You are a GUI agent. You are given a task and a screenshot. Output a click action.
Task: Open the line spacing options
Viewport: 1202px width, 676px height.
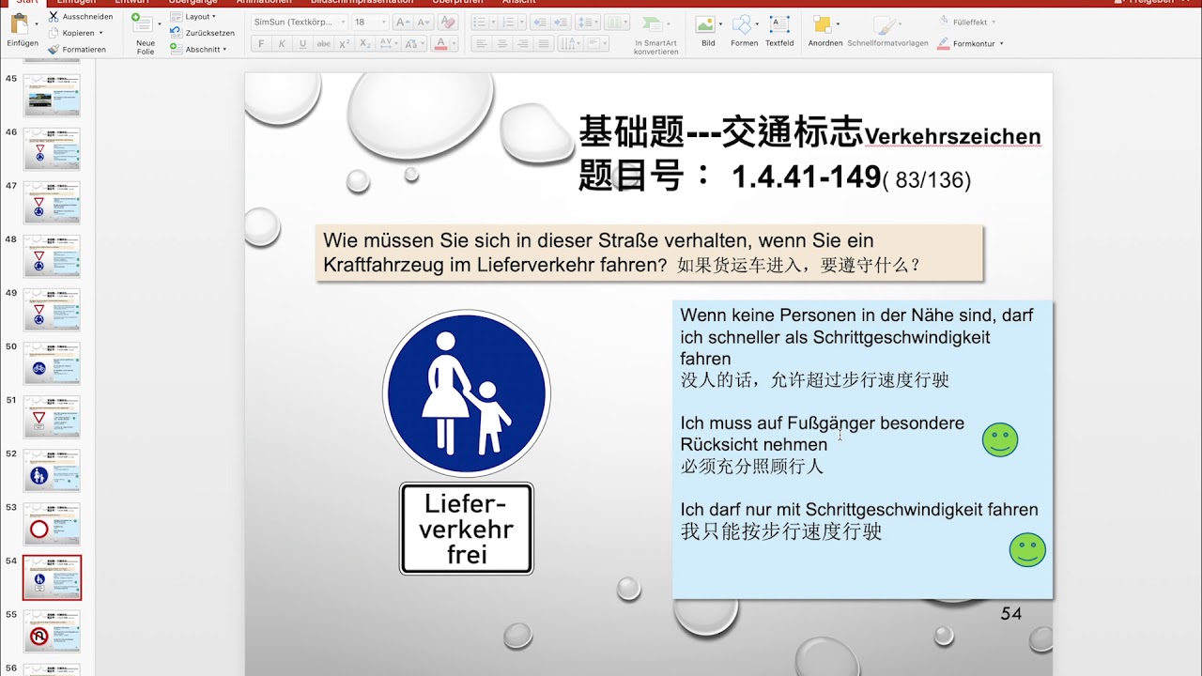click(588, 22)
